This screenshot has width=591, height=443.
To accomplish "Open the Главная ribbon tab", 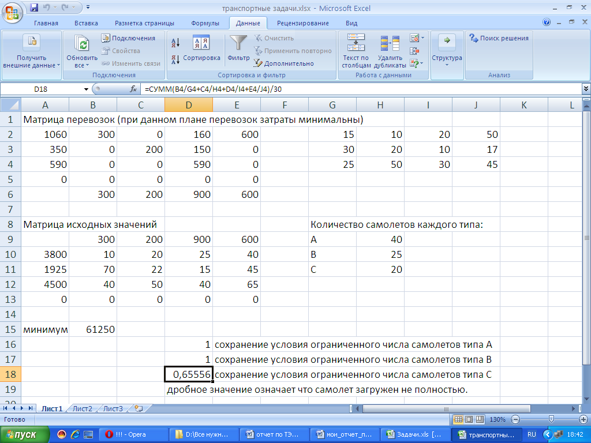I will coord(46,23).
